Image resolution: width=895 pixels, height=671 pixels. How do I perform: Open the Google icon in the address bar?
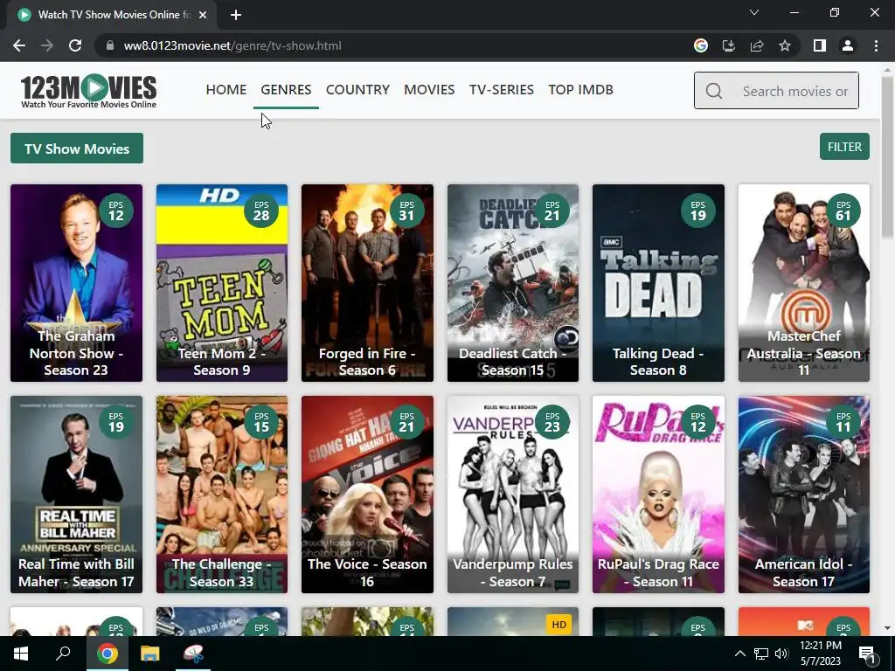tap(701, 45)
